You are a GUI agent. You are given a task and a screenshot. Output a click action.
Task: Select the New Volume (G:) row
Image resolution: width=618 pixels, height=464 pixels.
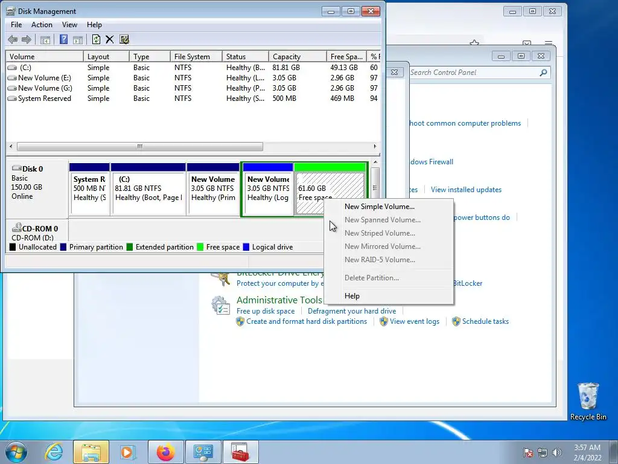[193, 88]
